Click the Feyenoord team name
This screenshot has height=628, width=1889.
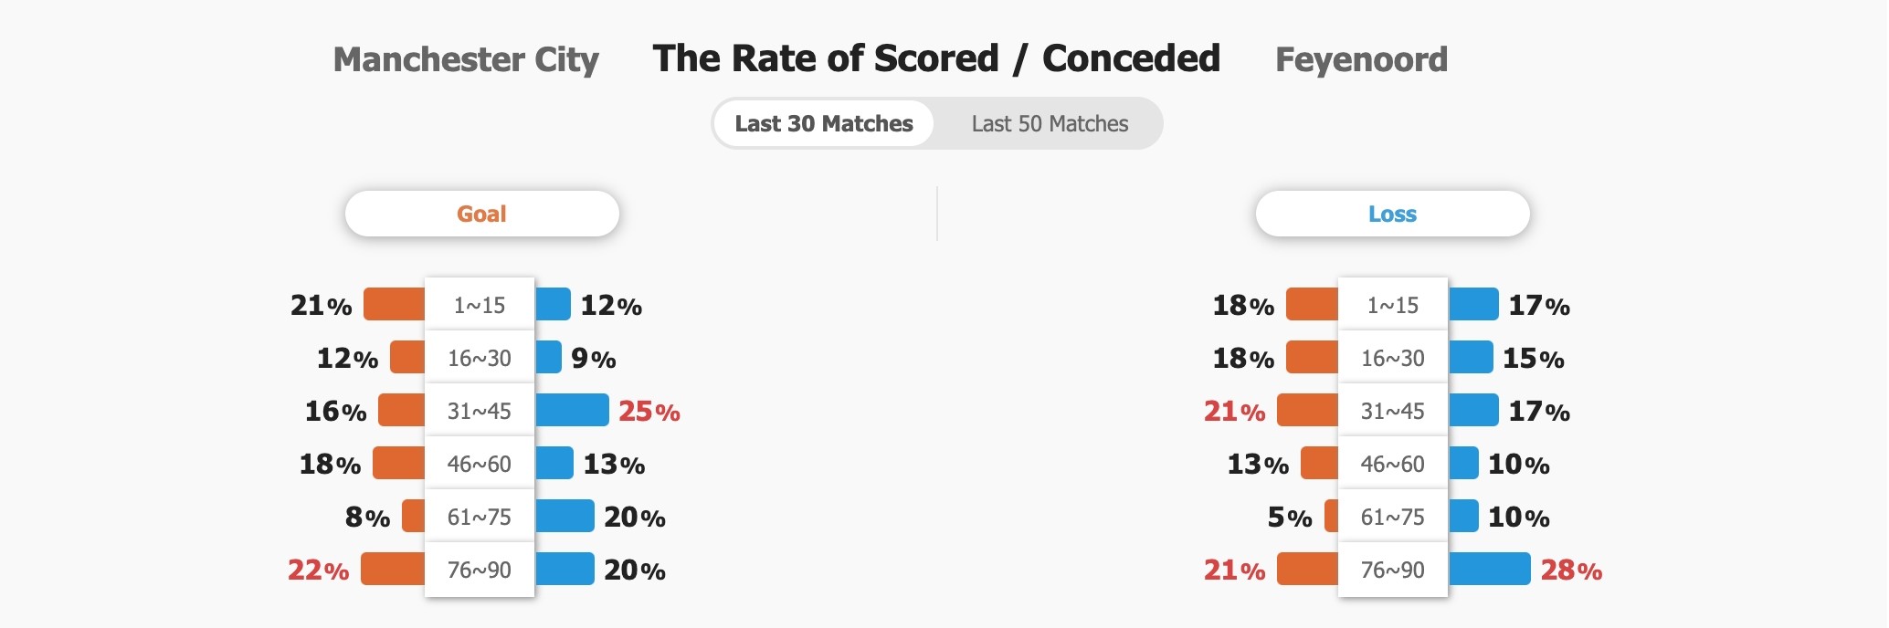[x=1361, y=59]
